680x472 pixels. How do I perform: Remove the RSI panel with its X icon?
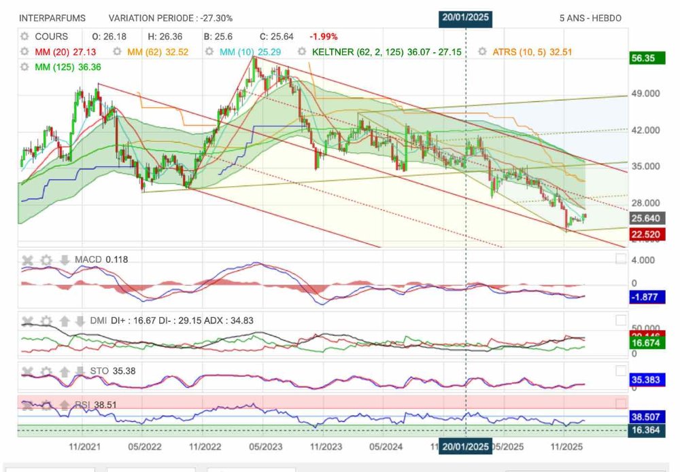tap(27, 405)
